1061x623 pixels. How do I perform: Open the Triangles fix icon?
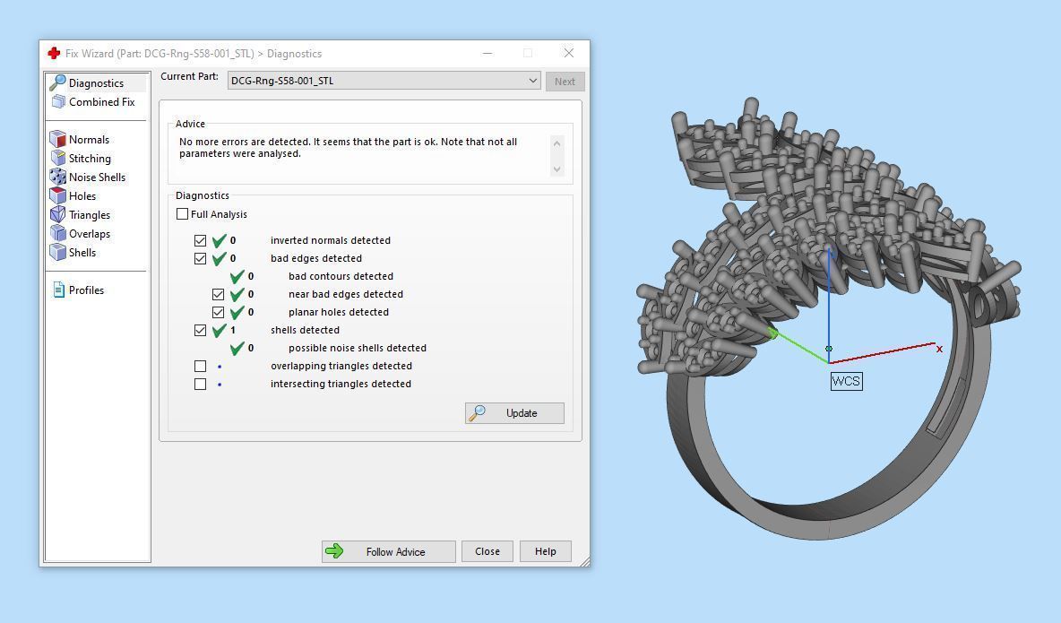coord(58,214)
